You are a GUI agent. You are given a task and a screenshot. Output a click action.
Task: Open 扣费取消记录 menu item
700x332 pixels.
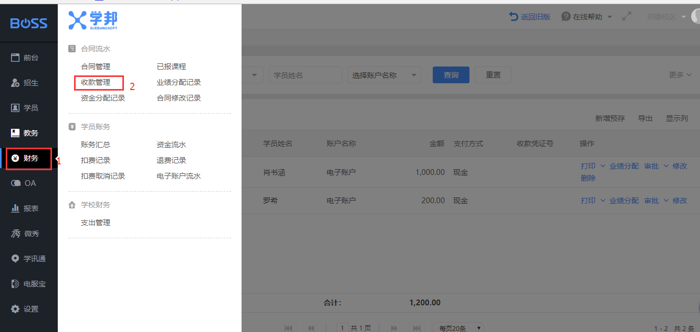(x=103, y=176)
